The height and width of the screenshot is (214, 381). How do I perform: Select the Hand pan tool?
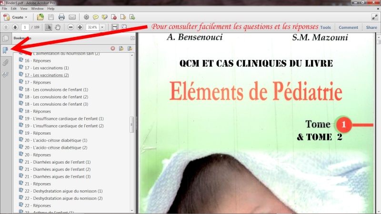click(58, 27)
